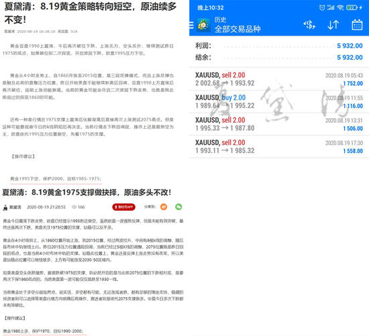This screenshot has height=336, width=369.
Task: Tap the up-down arrows sort icon
Action: 333,25
